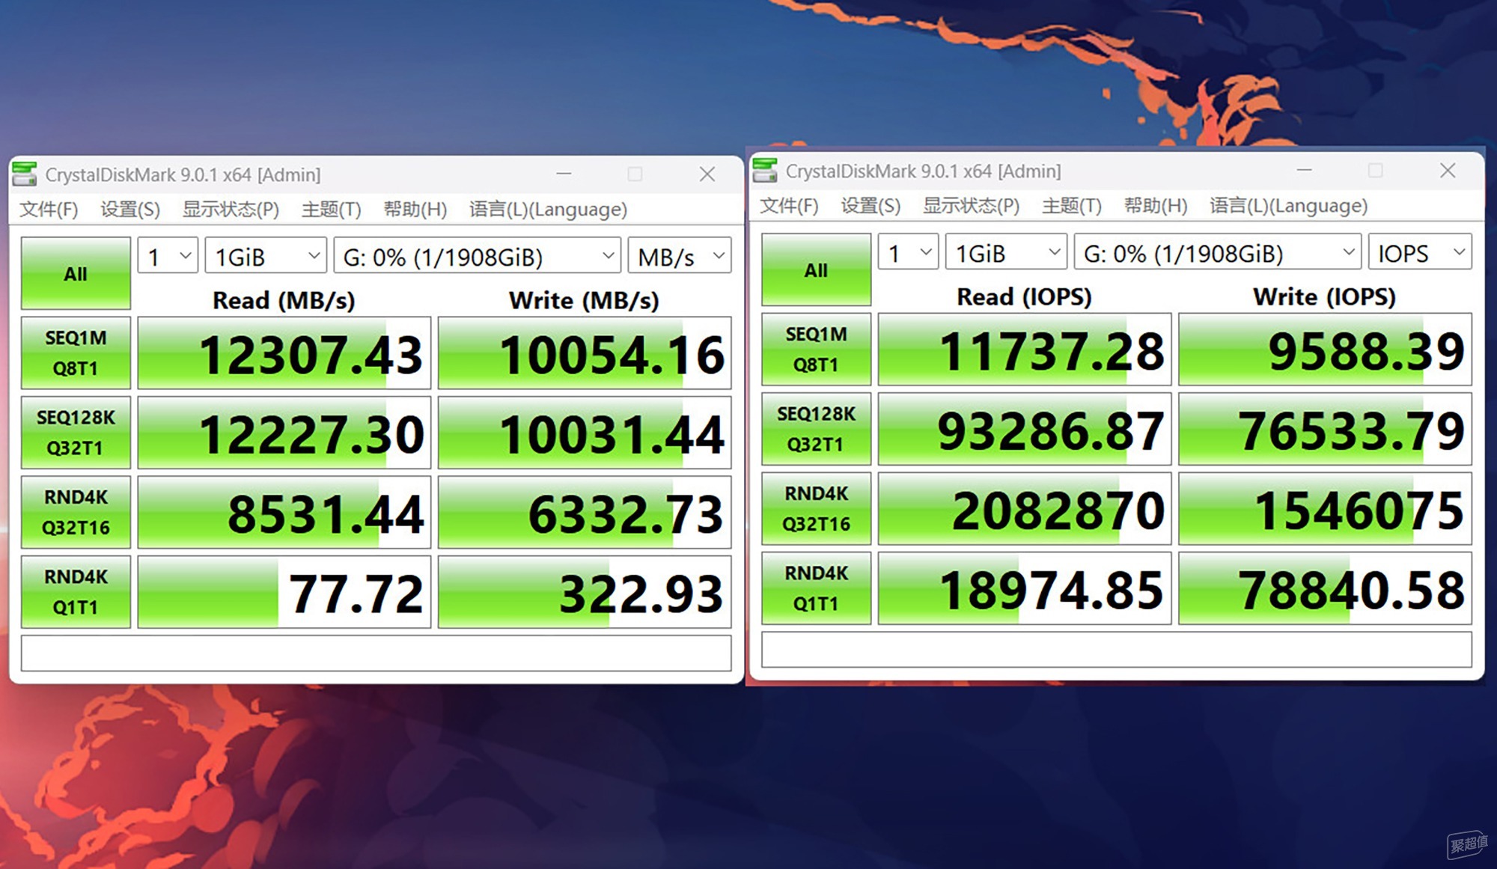
Task: Close the left CrystalDiskMark window
Action: (x=707, y=174)
